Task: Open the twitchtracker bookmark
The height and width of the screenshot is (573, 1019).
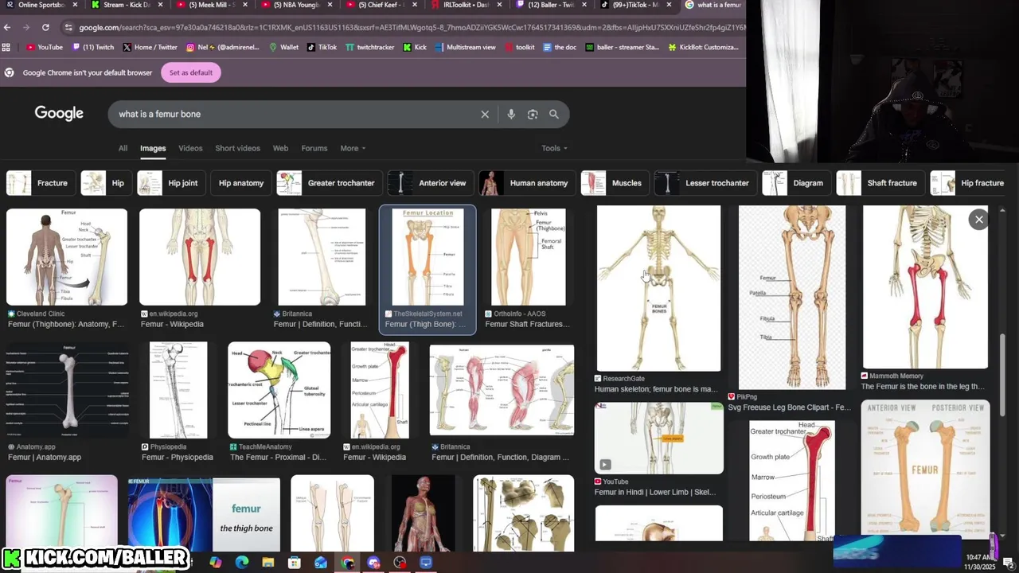Action: click(369, 47)
